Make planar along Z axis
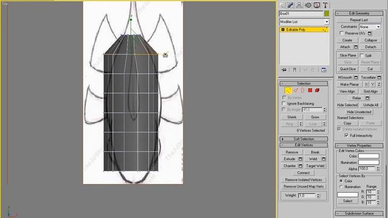 (x=379, y=85)
